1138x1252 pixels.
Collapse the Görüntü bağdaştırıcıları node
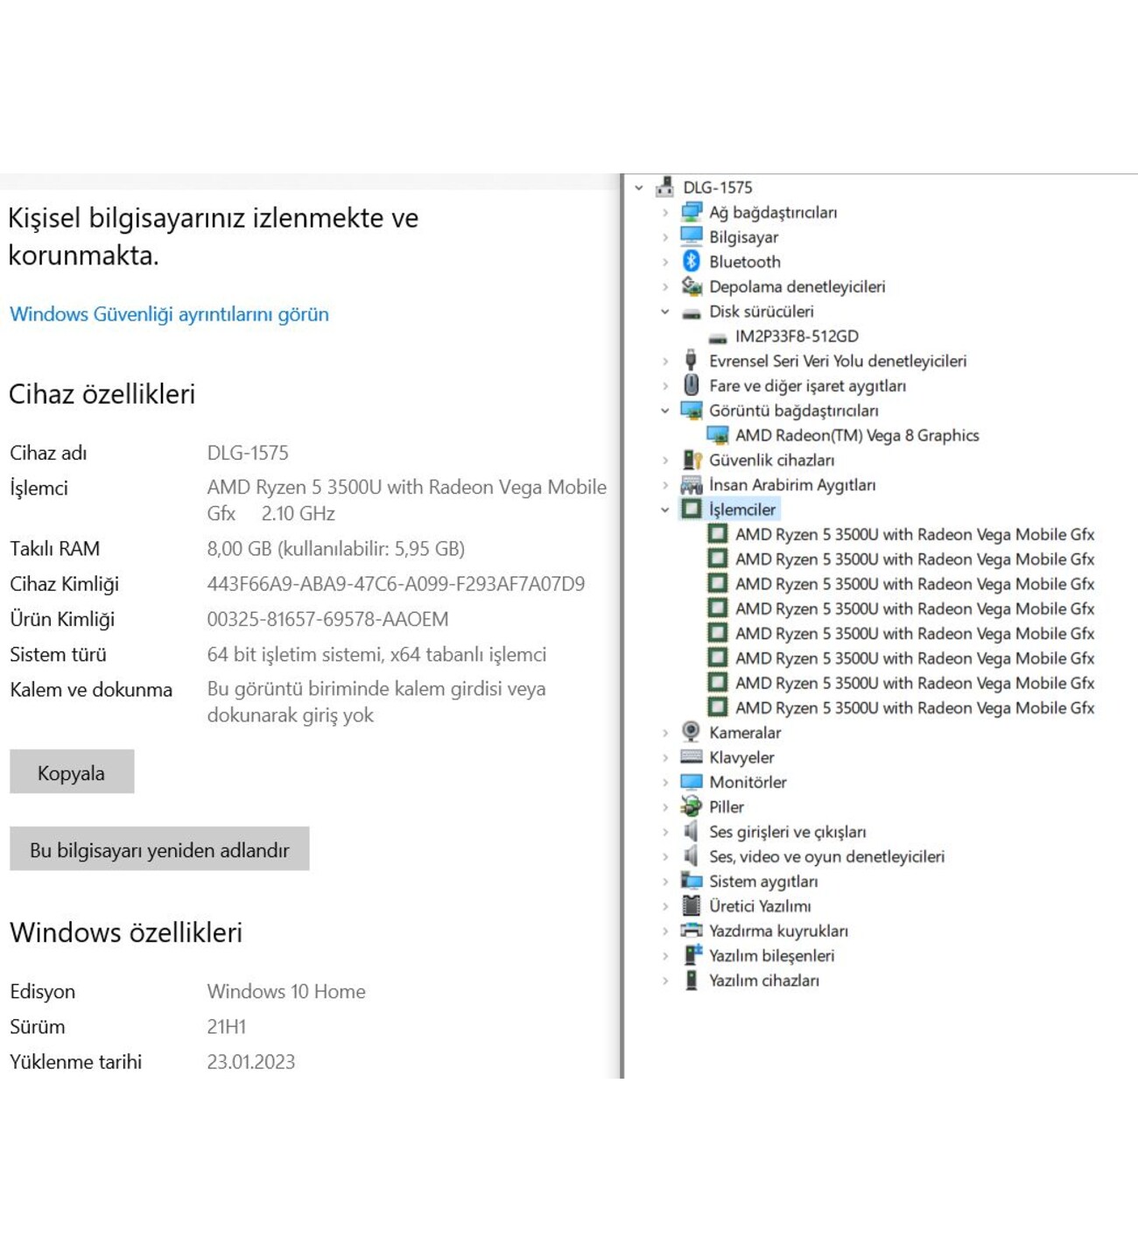point(665,410)
